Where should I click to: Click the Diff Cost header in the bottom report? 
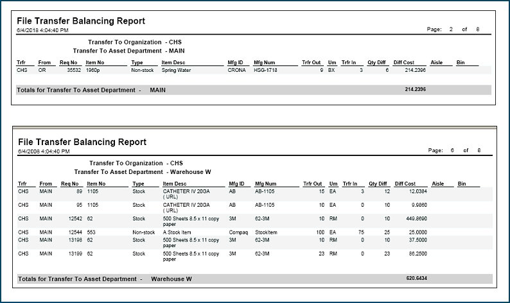pyautogui.click(x=405, y=183)
